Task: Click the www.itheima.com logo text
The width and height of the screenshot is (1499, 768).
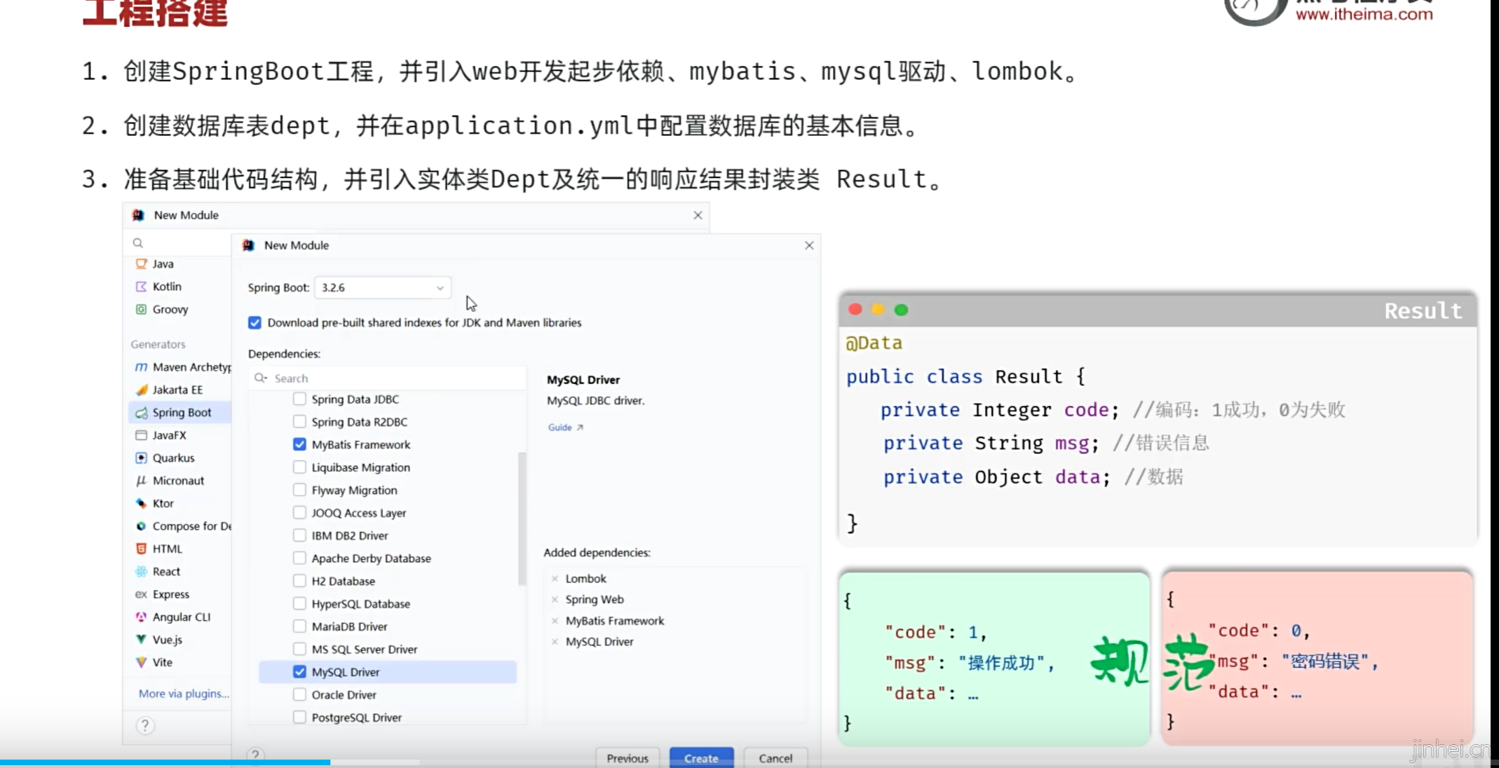Action: coord(1364,14)
